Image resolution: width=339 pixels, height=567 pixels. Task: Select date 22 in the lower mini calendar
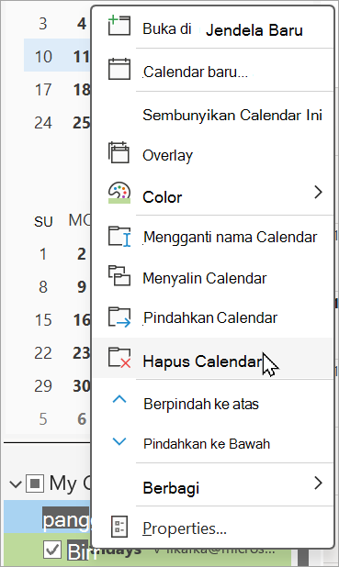(x=43, y=352)
